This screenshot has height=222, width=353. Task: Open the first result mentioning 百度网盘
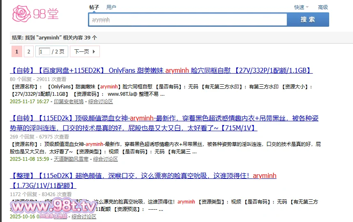point(161,70)
